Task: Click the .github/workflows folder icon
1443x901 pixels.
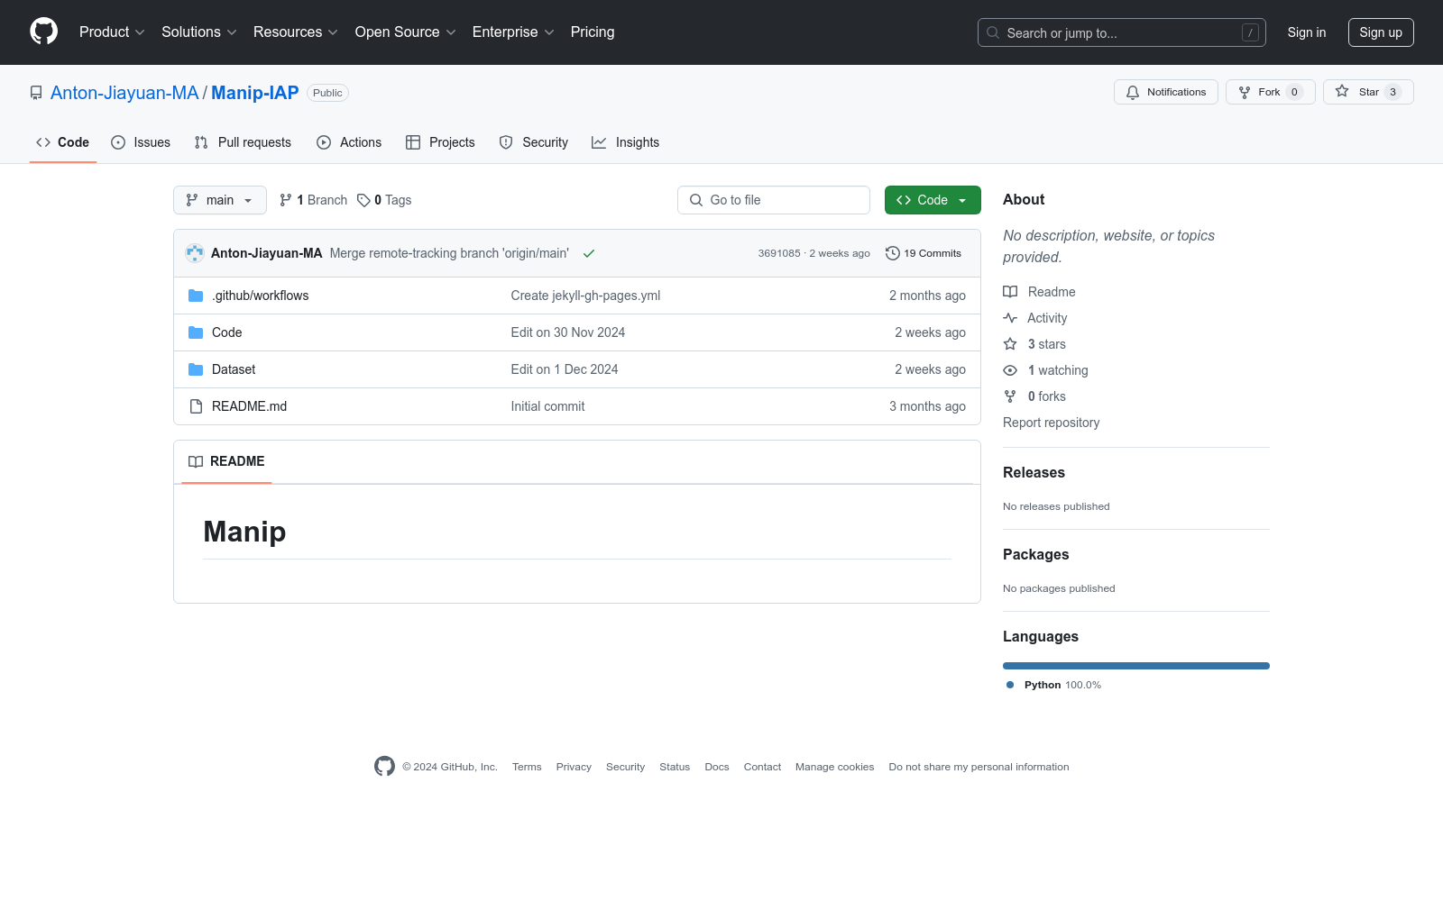Action: [196, 296]
